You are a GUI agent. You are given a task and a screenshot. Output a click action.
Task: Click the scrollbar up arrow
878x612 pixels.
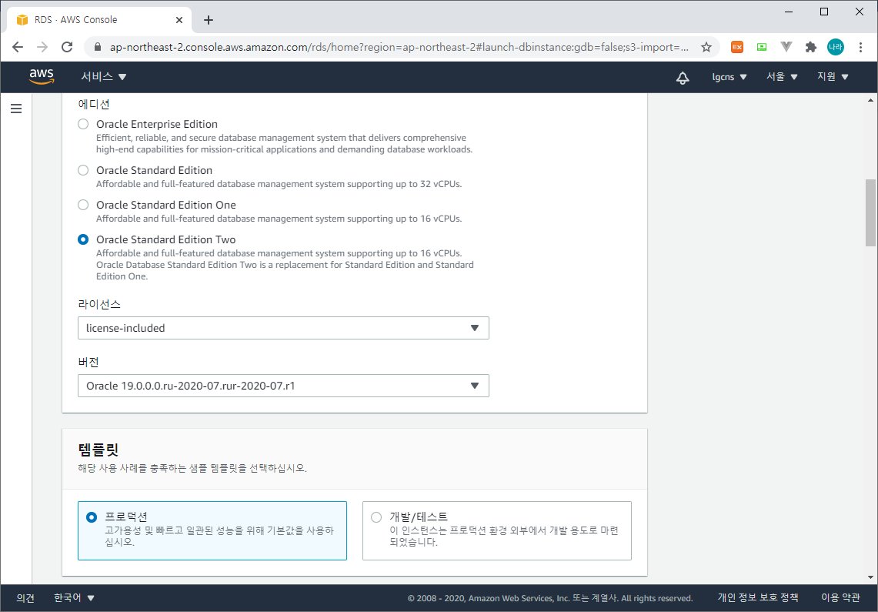[870, 101]
